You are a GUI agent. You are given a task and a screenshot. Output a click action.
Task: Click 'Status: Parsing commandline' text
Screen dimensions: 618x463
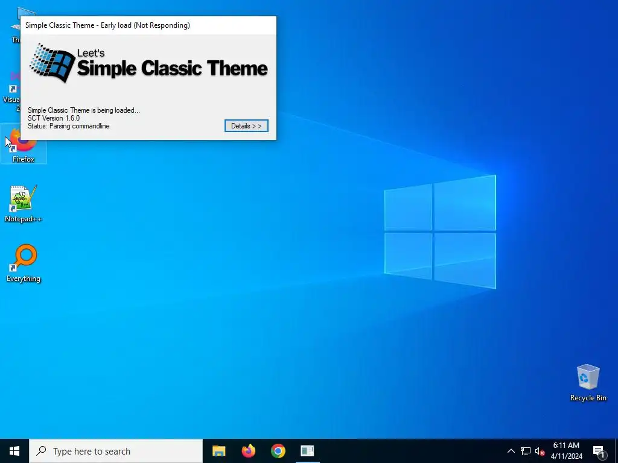(x=69, y=126)
